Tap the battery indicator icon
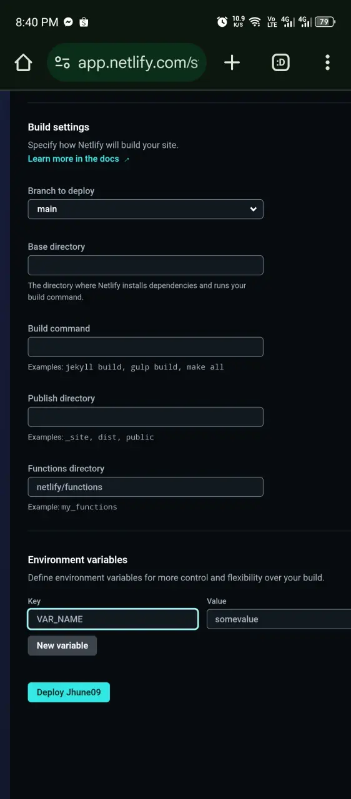This screenshot has height=799, width=351. (325, 22)
